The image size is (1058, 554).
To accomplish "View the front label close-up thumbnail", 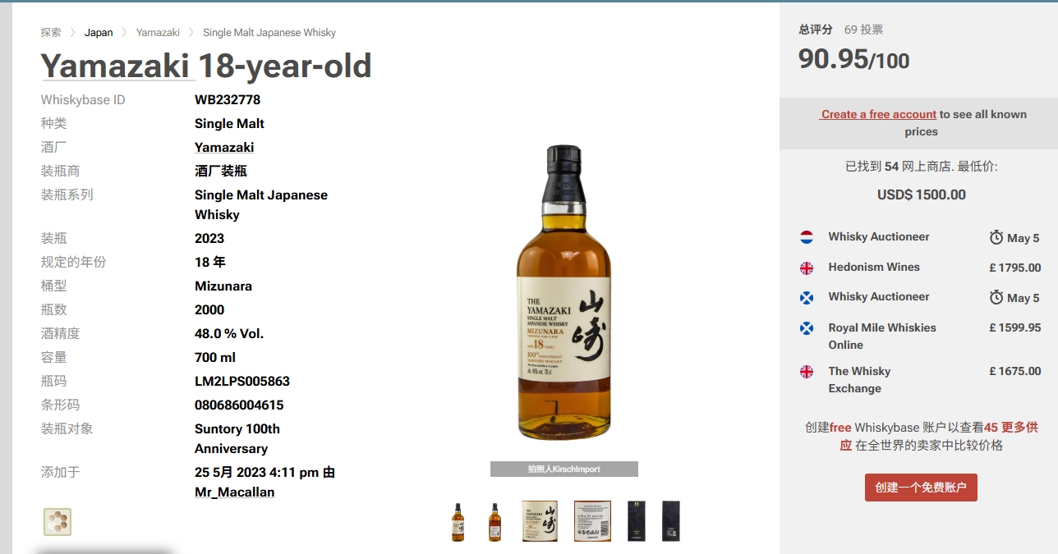I will (540, 521).
